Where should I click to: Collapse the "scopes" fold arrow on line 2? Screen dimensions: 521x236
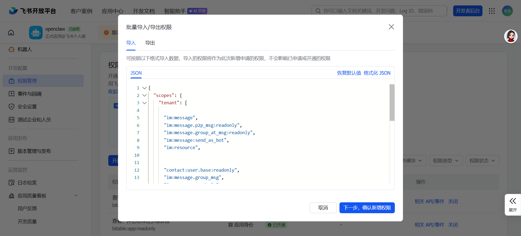click(144, 95)
